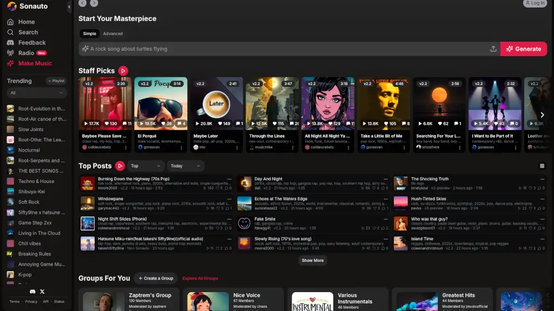Open the Discord icon link
Image resolution: width=554 pixels, height=311 pixels.
(32, 292)
